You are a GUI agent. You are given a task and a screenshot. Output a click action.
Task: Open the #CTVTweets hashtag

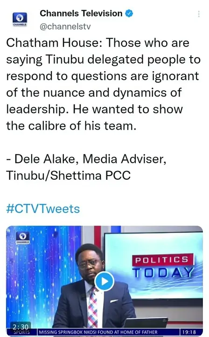click(43, 209)
